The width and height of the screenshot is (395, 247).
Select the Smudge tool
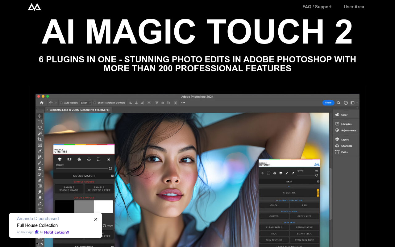pos(40,192)
